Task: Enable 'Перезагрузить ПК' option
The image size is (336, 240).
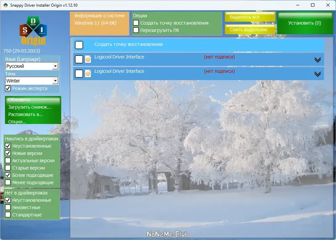Action: pyautogui.click(x=136, y=30)
